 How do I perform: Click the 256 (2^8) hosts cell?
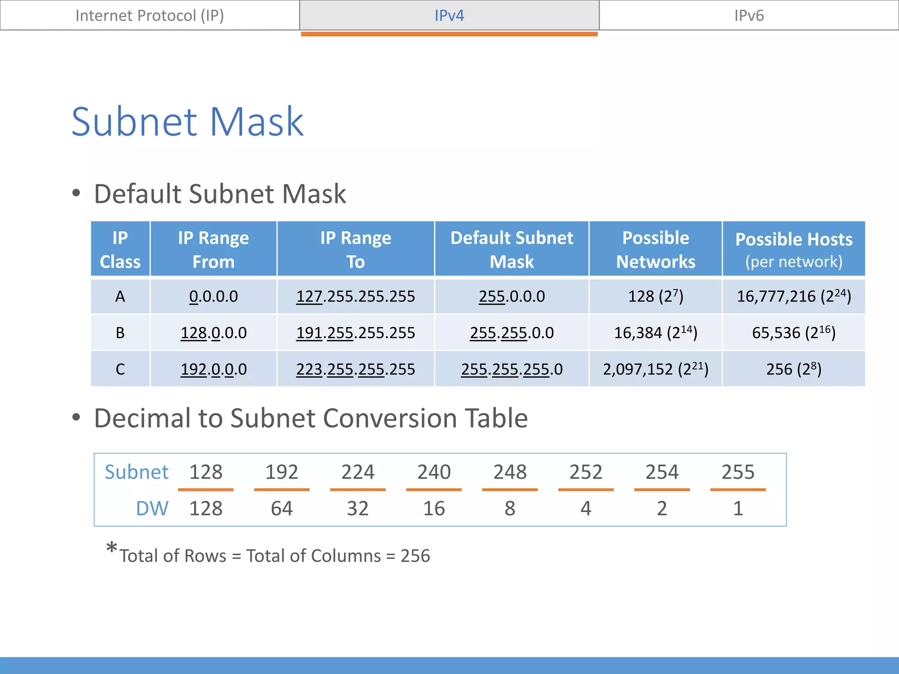pyautogui.click(x=794, y=369)
